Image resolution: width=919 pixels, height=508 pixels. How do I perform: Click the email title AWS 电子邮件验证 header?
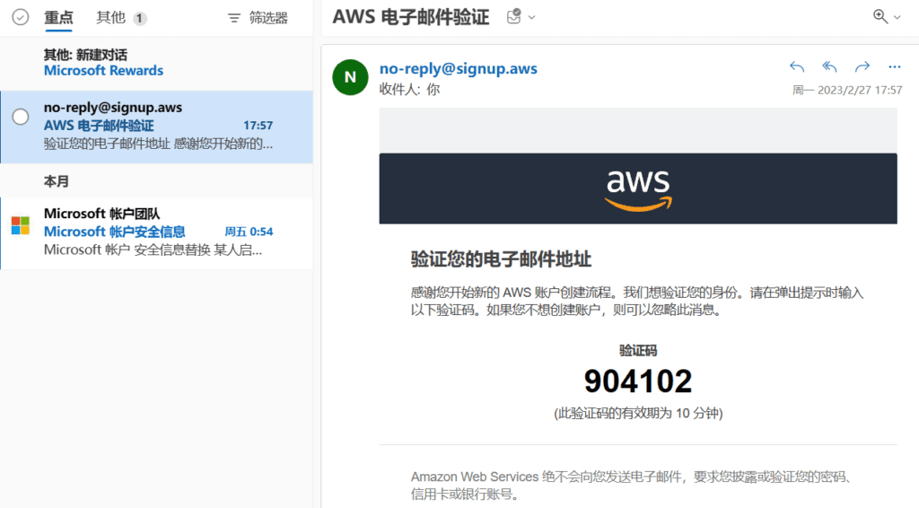pyautogui.click(x=411, y=18)
